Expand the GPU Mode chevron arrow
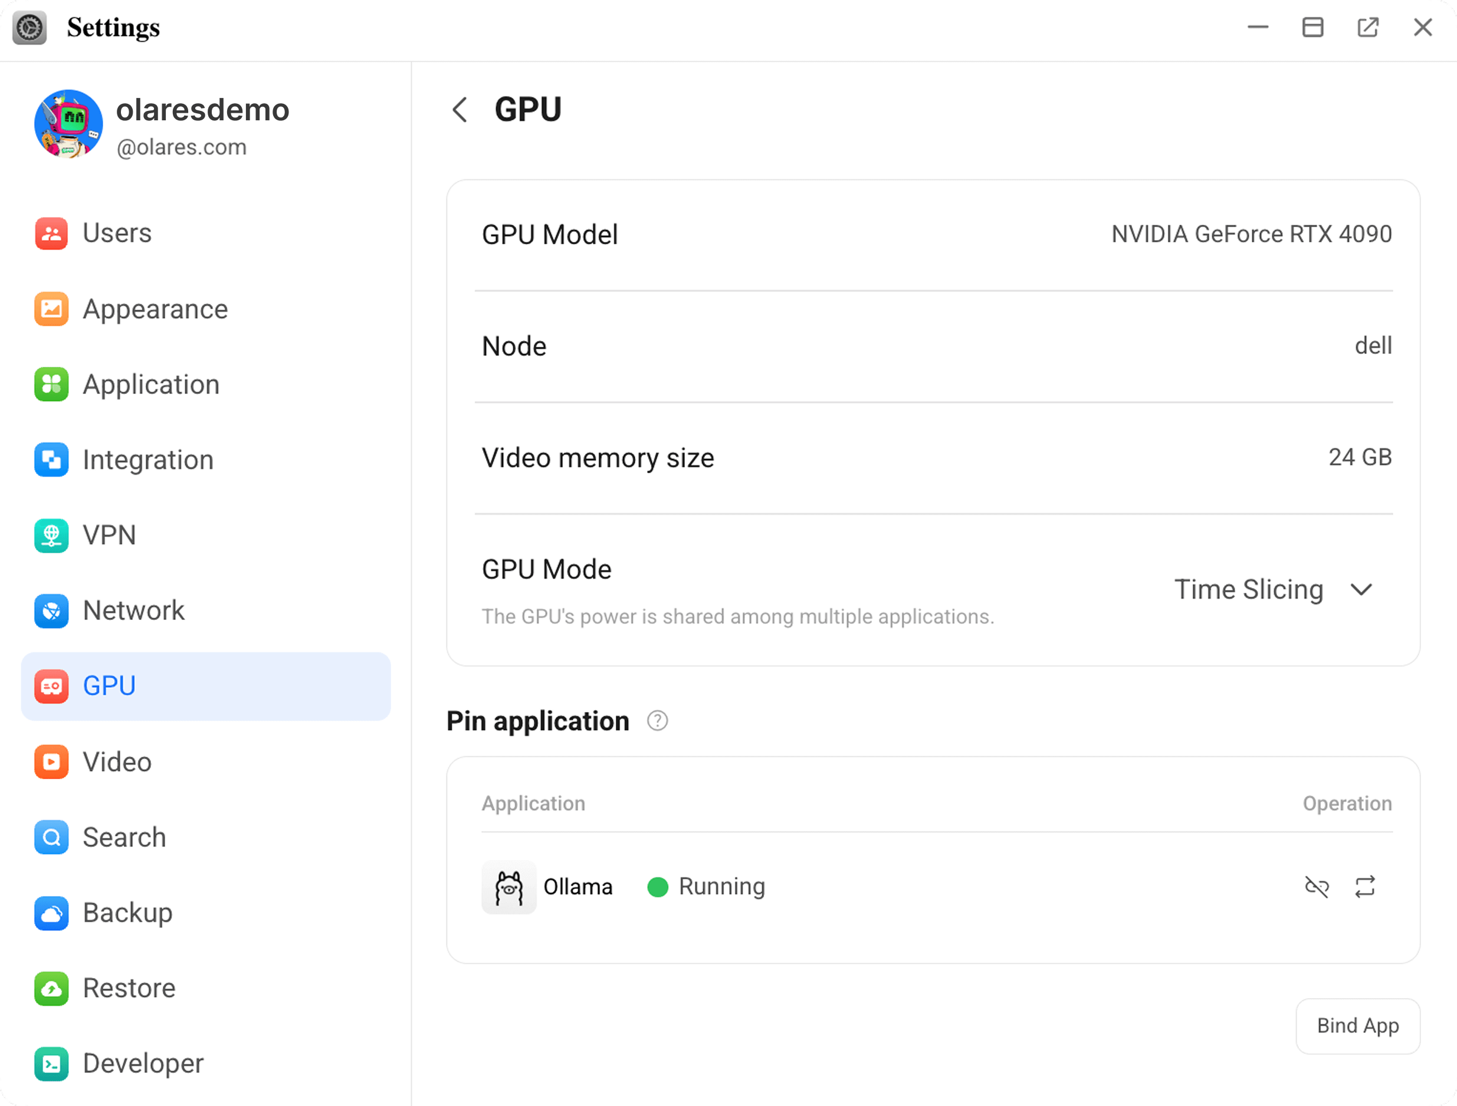This screenshot has width=1457, height=1106. (x=1361, y=589)
